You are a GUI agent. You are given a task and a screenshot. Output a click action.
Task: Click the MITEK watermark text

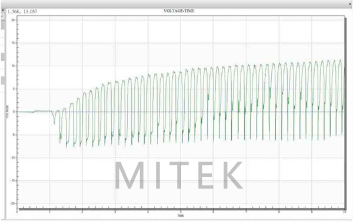(178, 175)
